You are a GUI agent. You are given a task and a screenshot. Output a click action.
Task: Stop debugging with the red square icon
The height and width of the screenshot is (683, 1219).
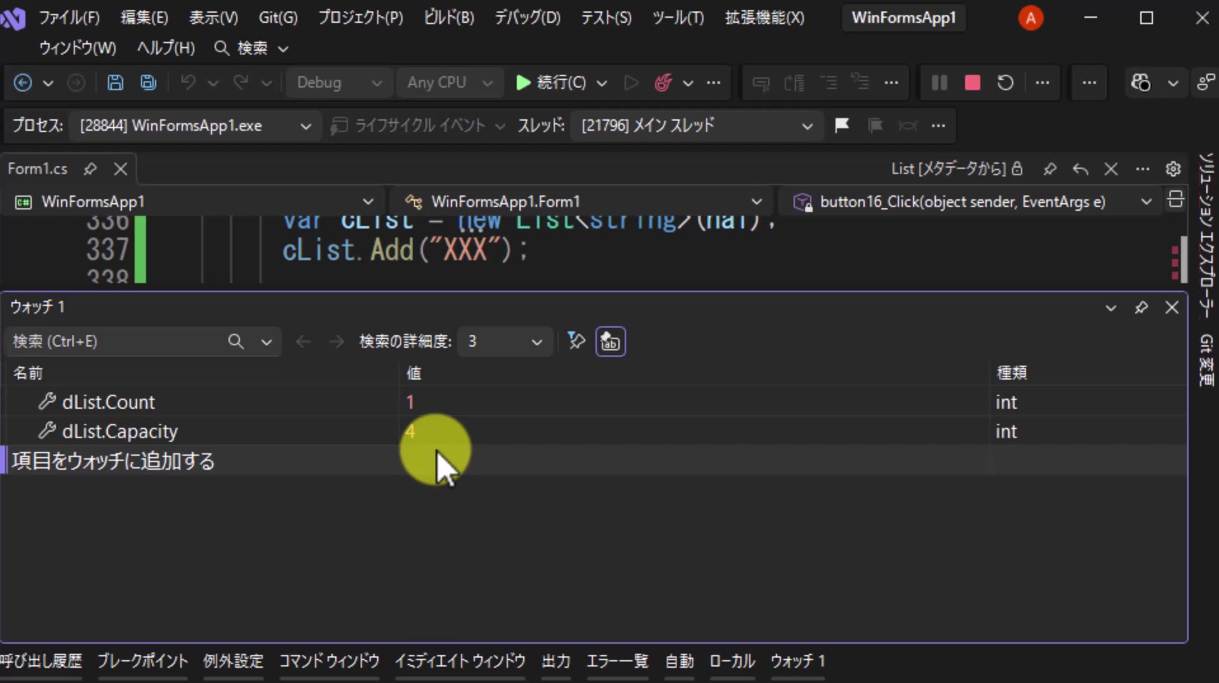(x=972, y=83)
